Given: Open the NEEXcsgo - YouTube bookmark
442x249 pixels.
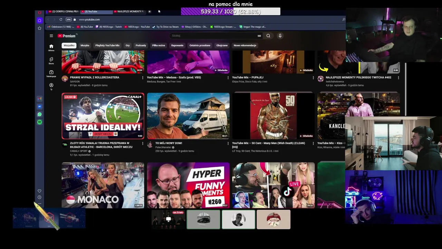Looking at the screenshot, I should pos(137,27).
